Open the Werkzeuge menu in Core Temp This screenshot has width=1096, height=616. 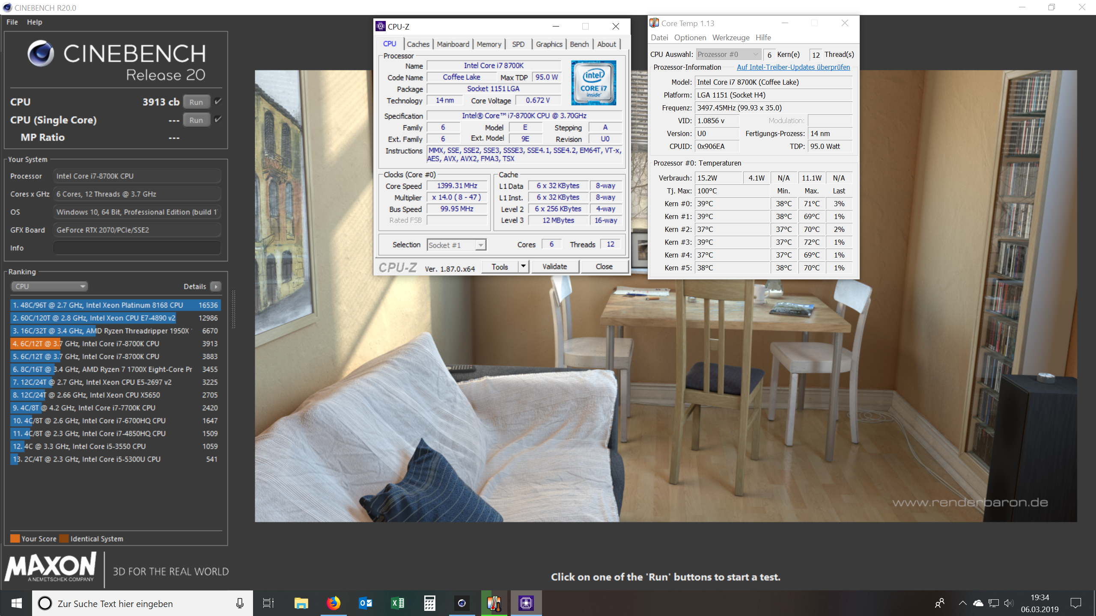click(730, 38)
